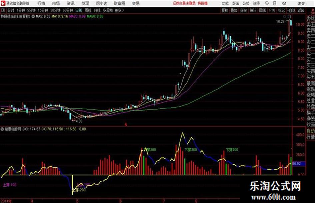Click the 4.38 low price label

[x=79, y=121]
